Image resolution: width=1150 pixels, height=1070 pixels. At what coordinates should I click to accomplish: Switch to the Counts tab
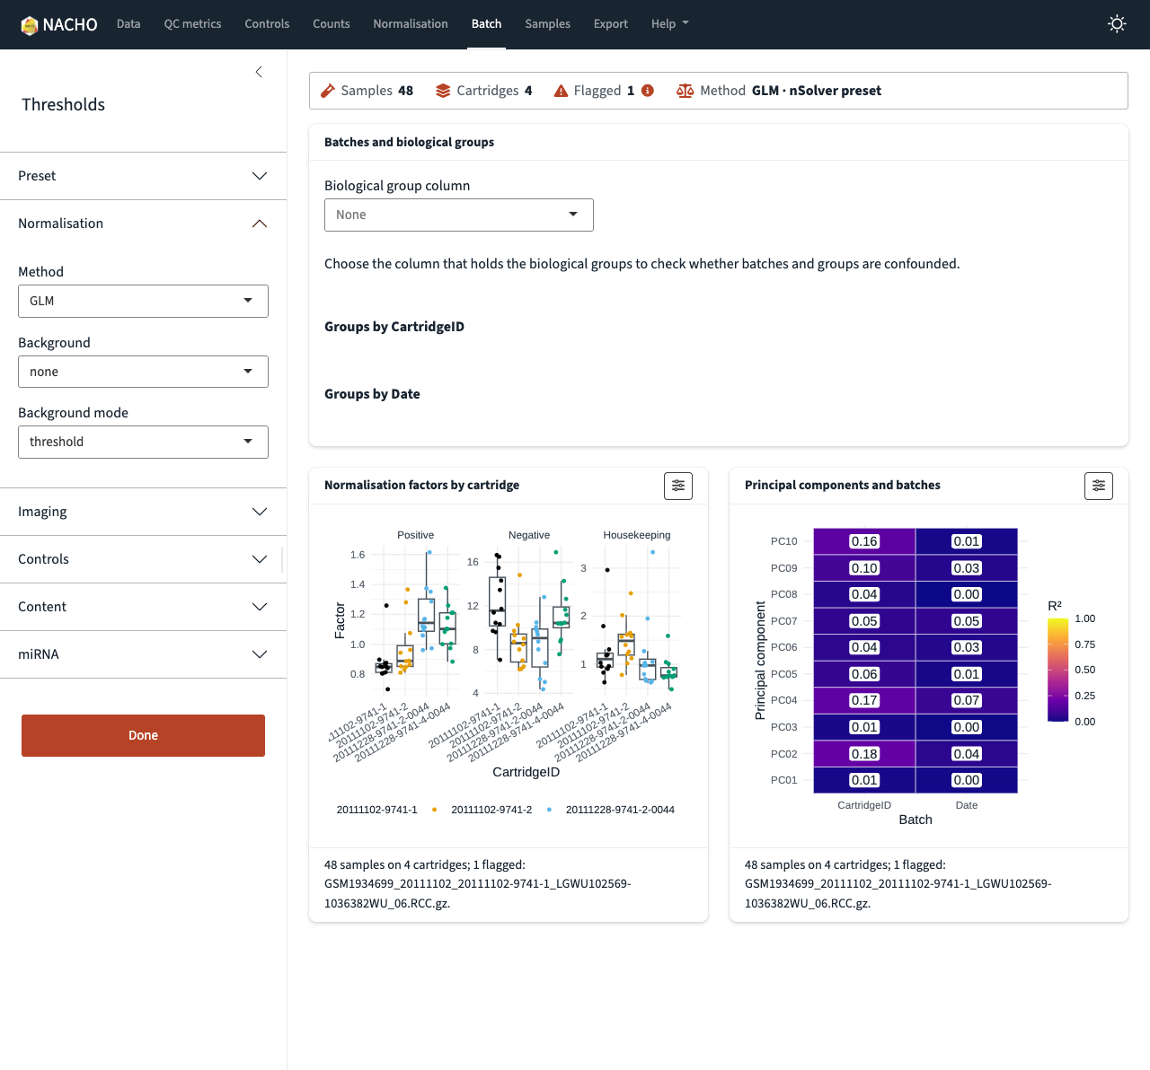point(332,24)
